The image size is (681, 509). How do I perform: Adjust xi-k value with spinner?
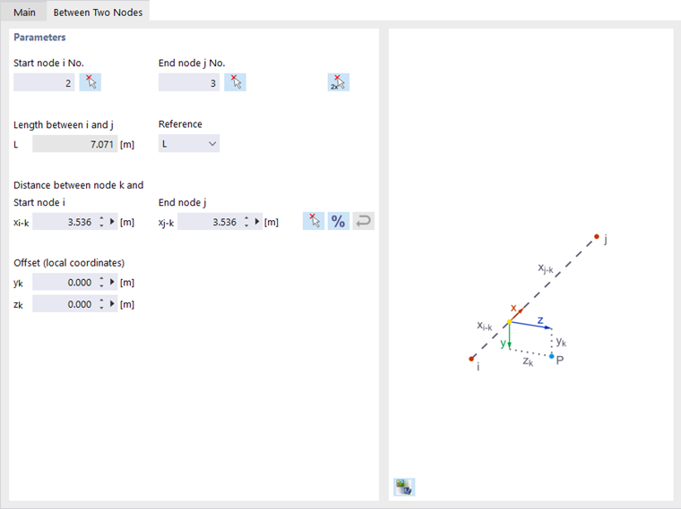click(x=101, y=222)
